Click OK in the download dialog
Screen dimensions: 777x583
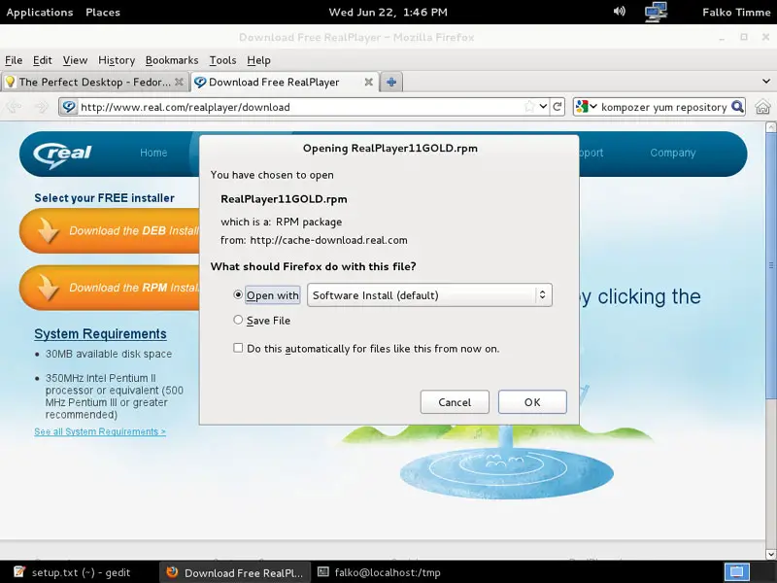(x=532, y=402)
